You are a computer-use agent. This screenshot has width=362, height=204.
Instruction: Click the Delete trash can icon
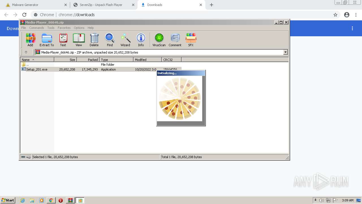click(94, 40)
